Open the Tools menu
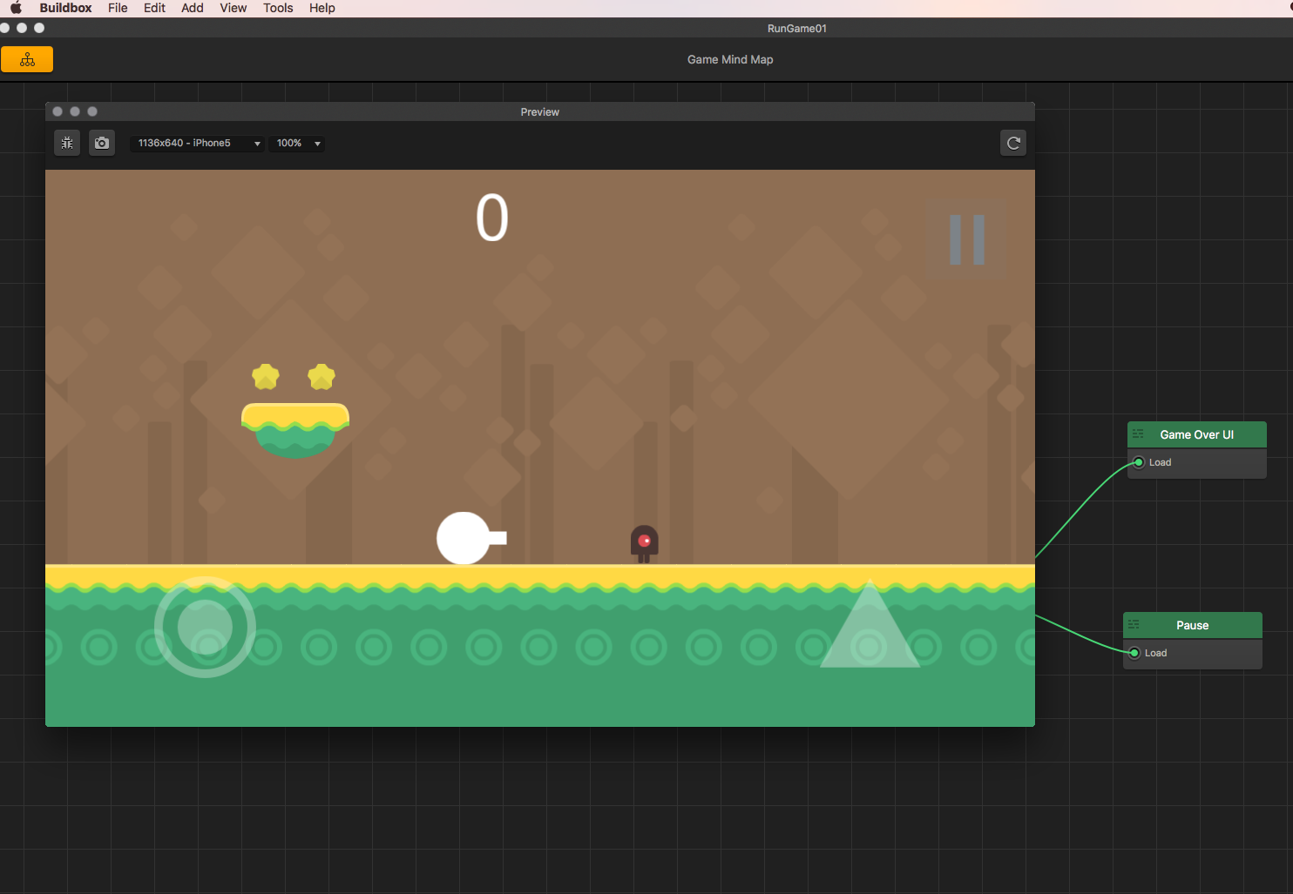This screenshot has width=1293, height=894. (x=278, y=8)
